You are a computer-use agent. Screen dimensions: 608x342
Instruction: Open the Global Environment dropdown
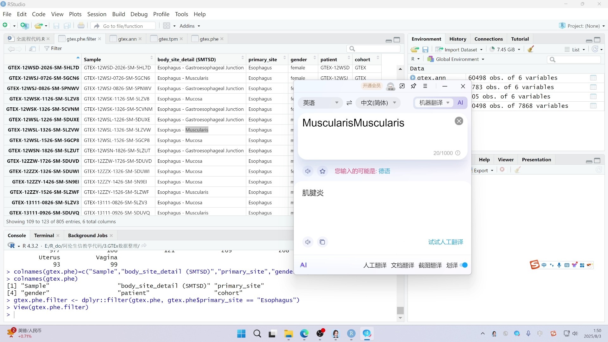[456, 59]
